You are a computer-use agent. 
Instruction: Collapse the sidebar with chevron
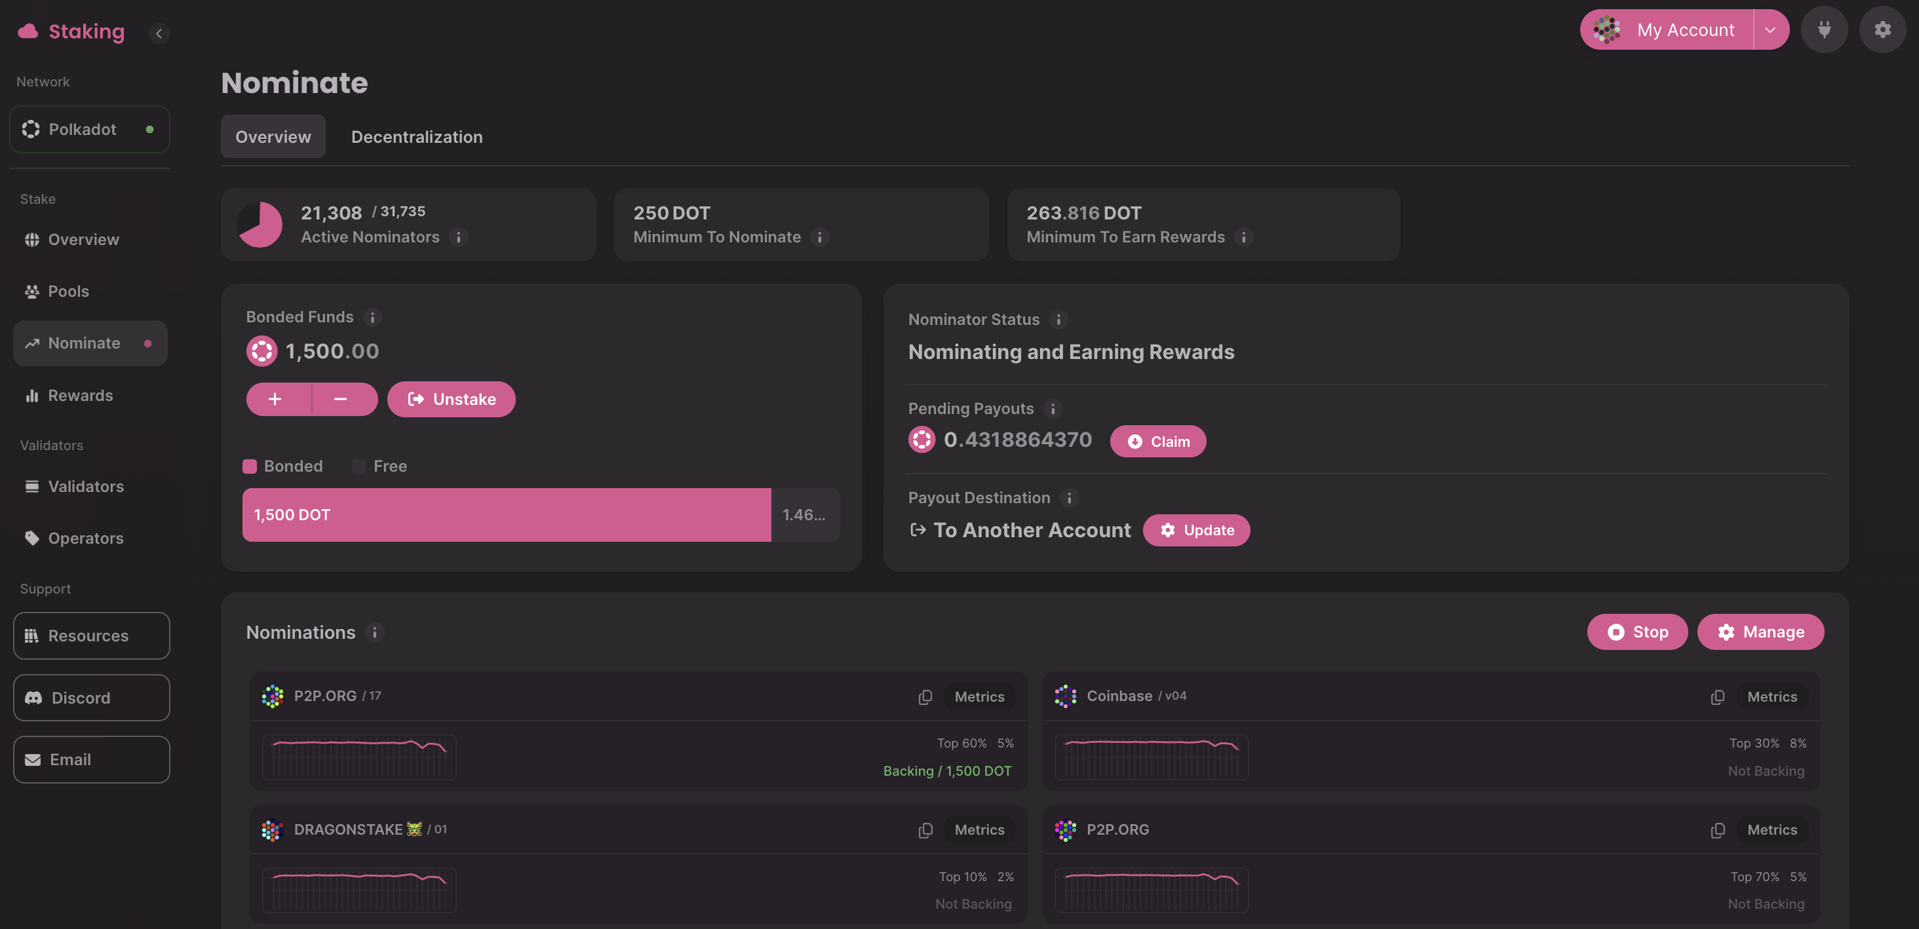pyautogui.click(x=159, y=33)
